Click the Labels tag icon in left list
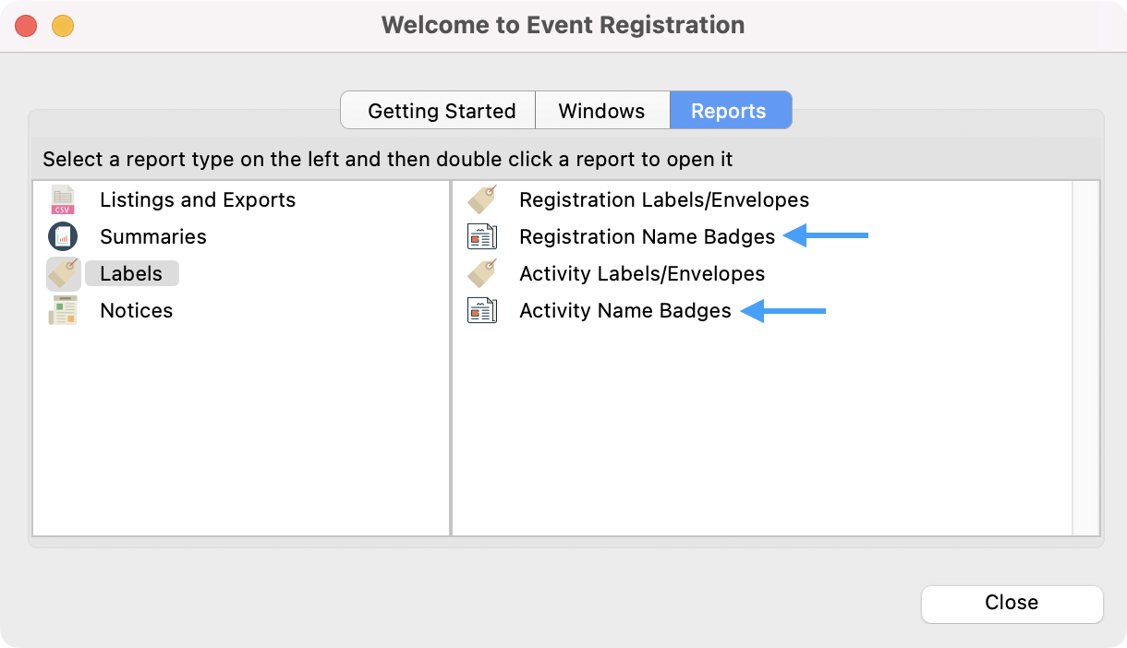The image size is (1127, 648). coord(63,274)
